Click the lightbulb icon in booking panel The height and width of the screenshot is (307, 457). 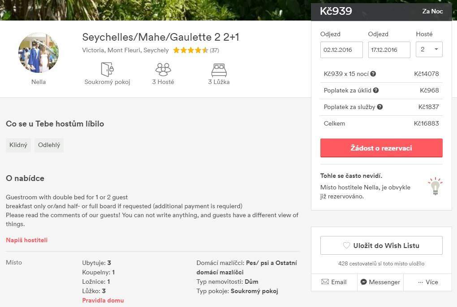435,186
